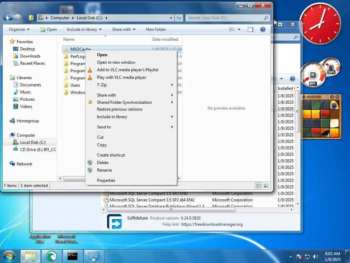This screenshot has height=263, width=350.
Task: Open the Control Panel taskbar icon
Action: point(94,256)
